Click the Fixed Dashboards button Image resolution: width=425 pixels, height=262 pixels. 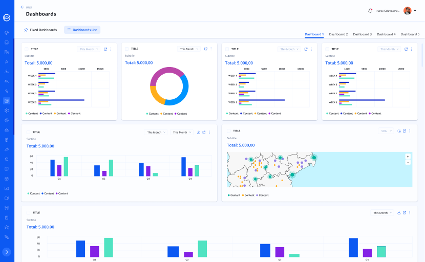(40, 30)
